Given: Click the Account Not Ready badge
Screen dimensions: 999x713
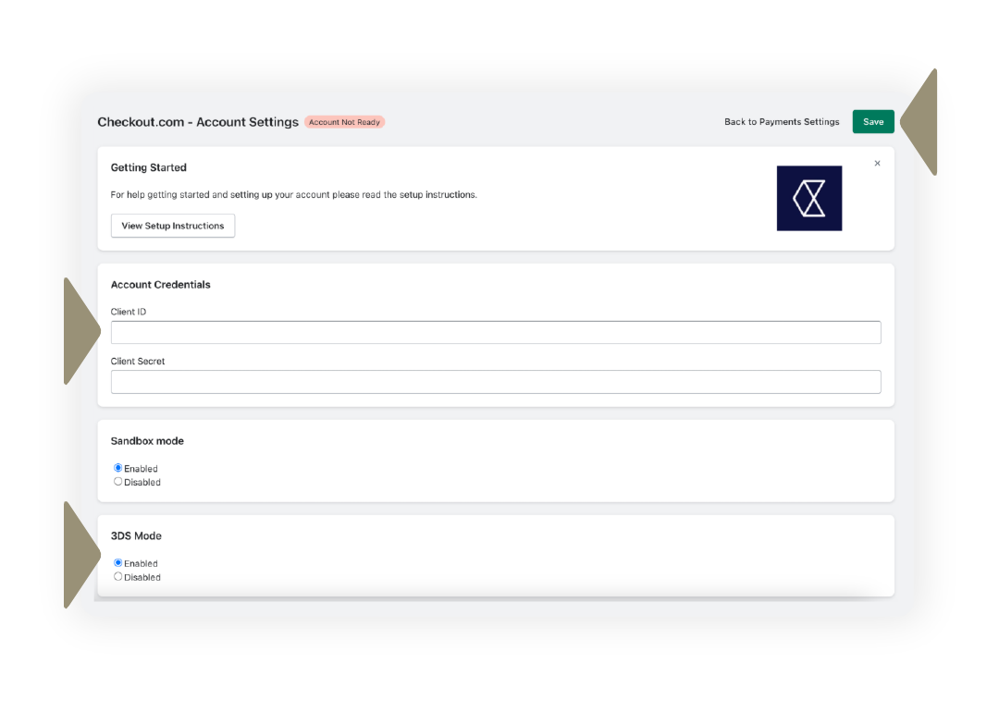Looking at the screenshot, I should [x=344, y=121].
